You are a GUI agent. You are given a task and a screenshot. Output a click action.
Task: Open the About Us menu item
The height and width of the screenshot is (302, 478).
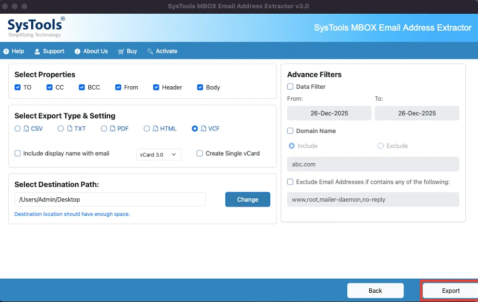91,52
